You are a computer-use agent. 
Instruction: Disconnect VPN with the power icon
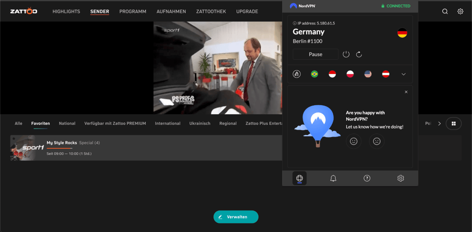[346, 54]
